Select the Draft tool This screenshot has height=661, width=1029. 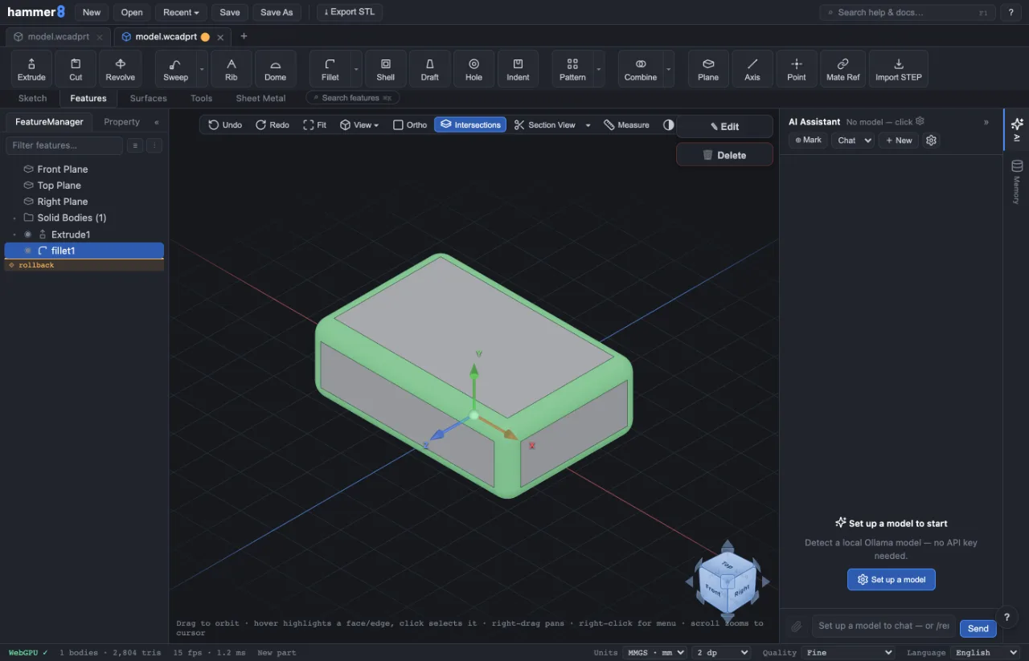pos(430,69)
